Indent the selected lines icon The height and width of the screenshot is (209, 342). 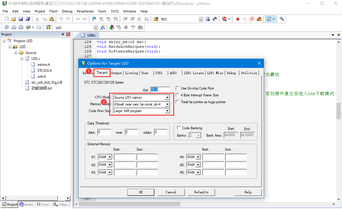point(125,19)
